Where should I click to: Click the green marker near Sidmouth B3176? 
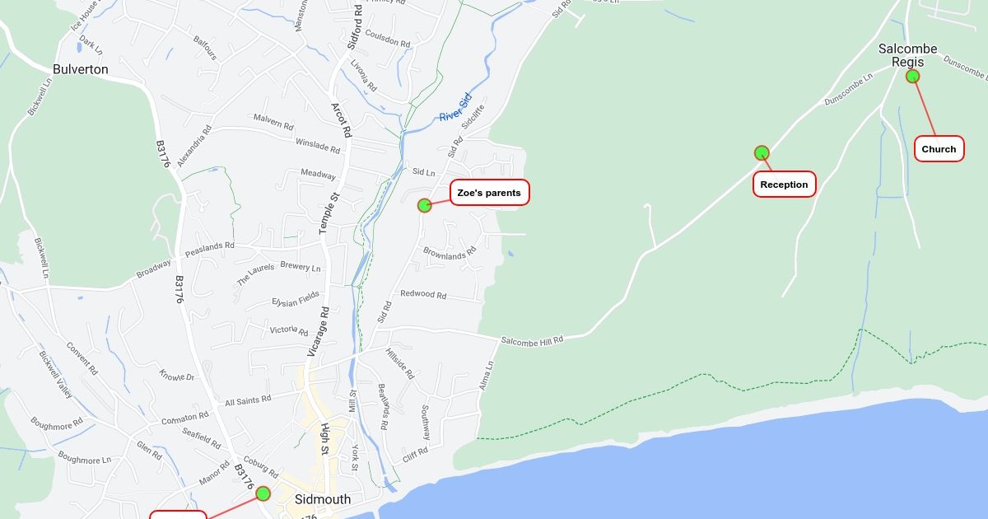click(263, 493)
